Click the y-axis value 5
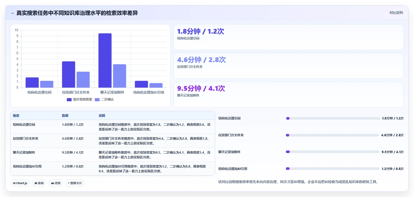The width and height of the screenshot is (414, 197). coord(17,59)
